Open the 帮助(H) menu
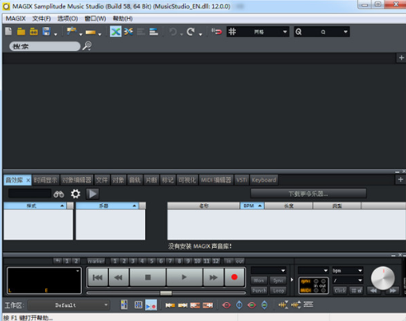406x321 pixels. 123,18
